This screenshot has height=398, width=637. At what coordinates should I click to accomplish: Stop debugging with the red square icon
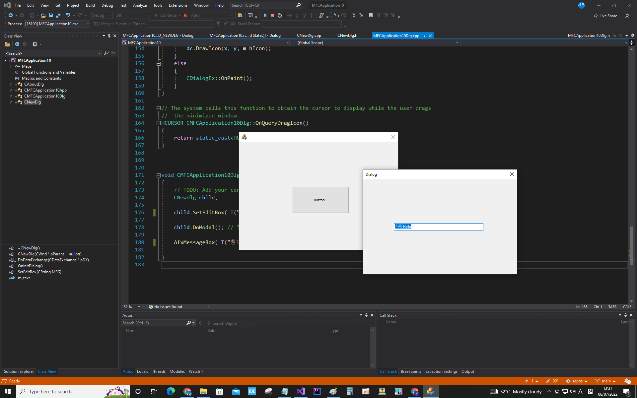[x=272, y=15]
